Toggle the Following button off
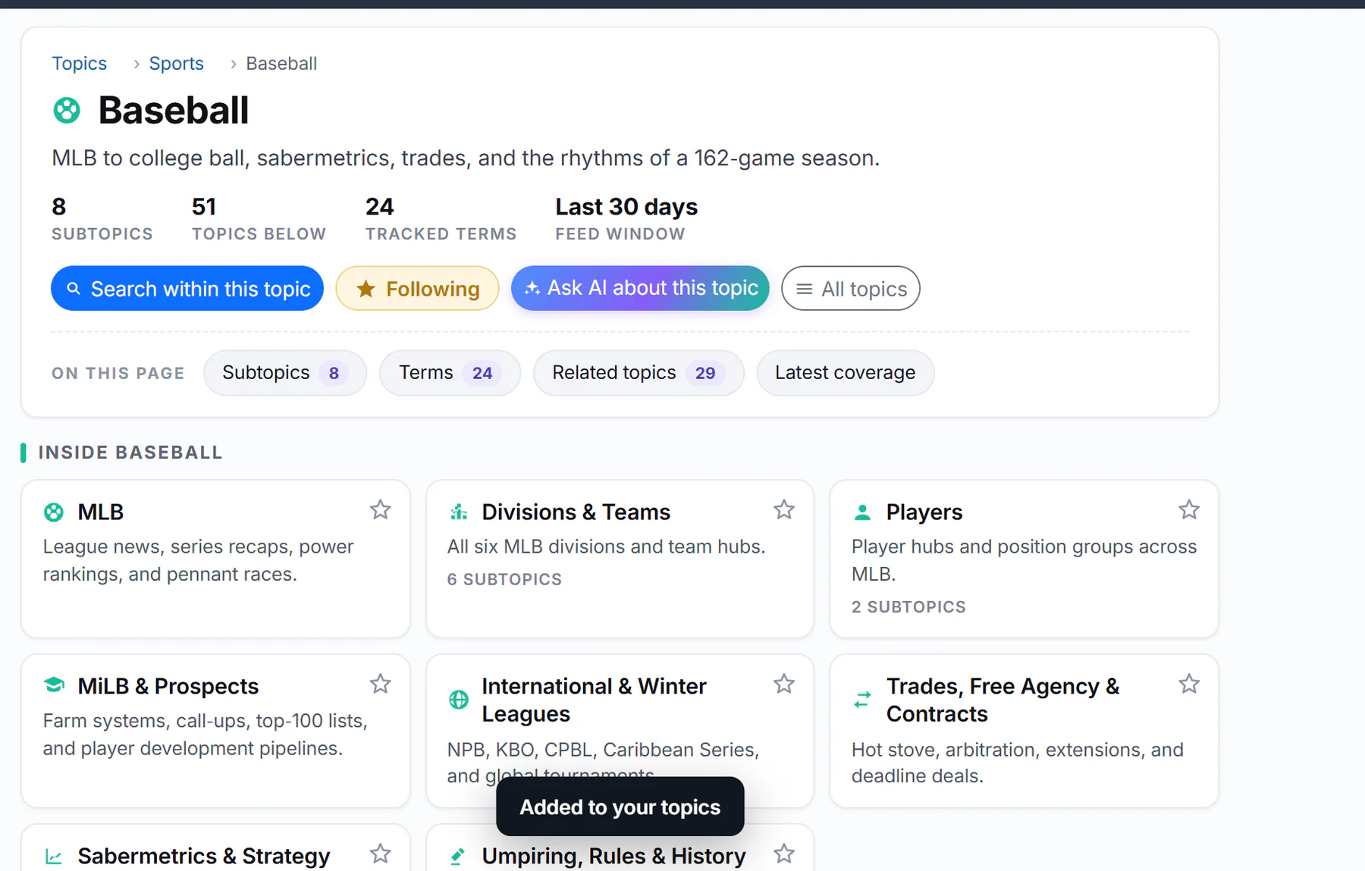The width and height of the screenshot is (1365, 871). pos(417,288)
